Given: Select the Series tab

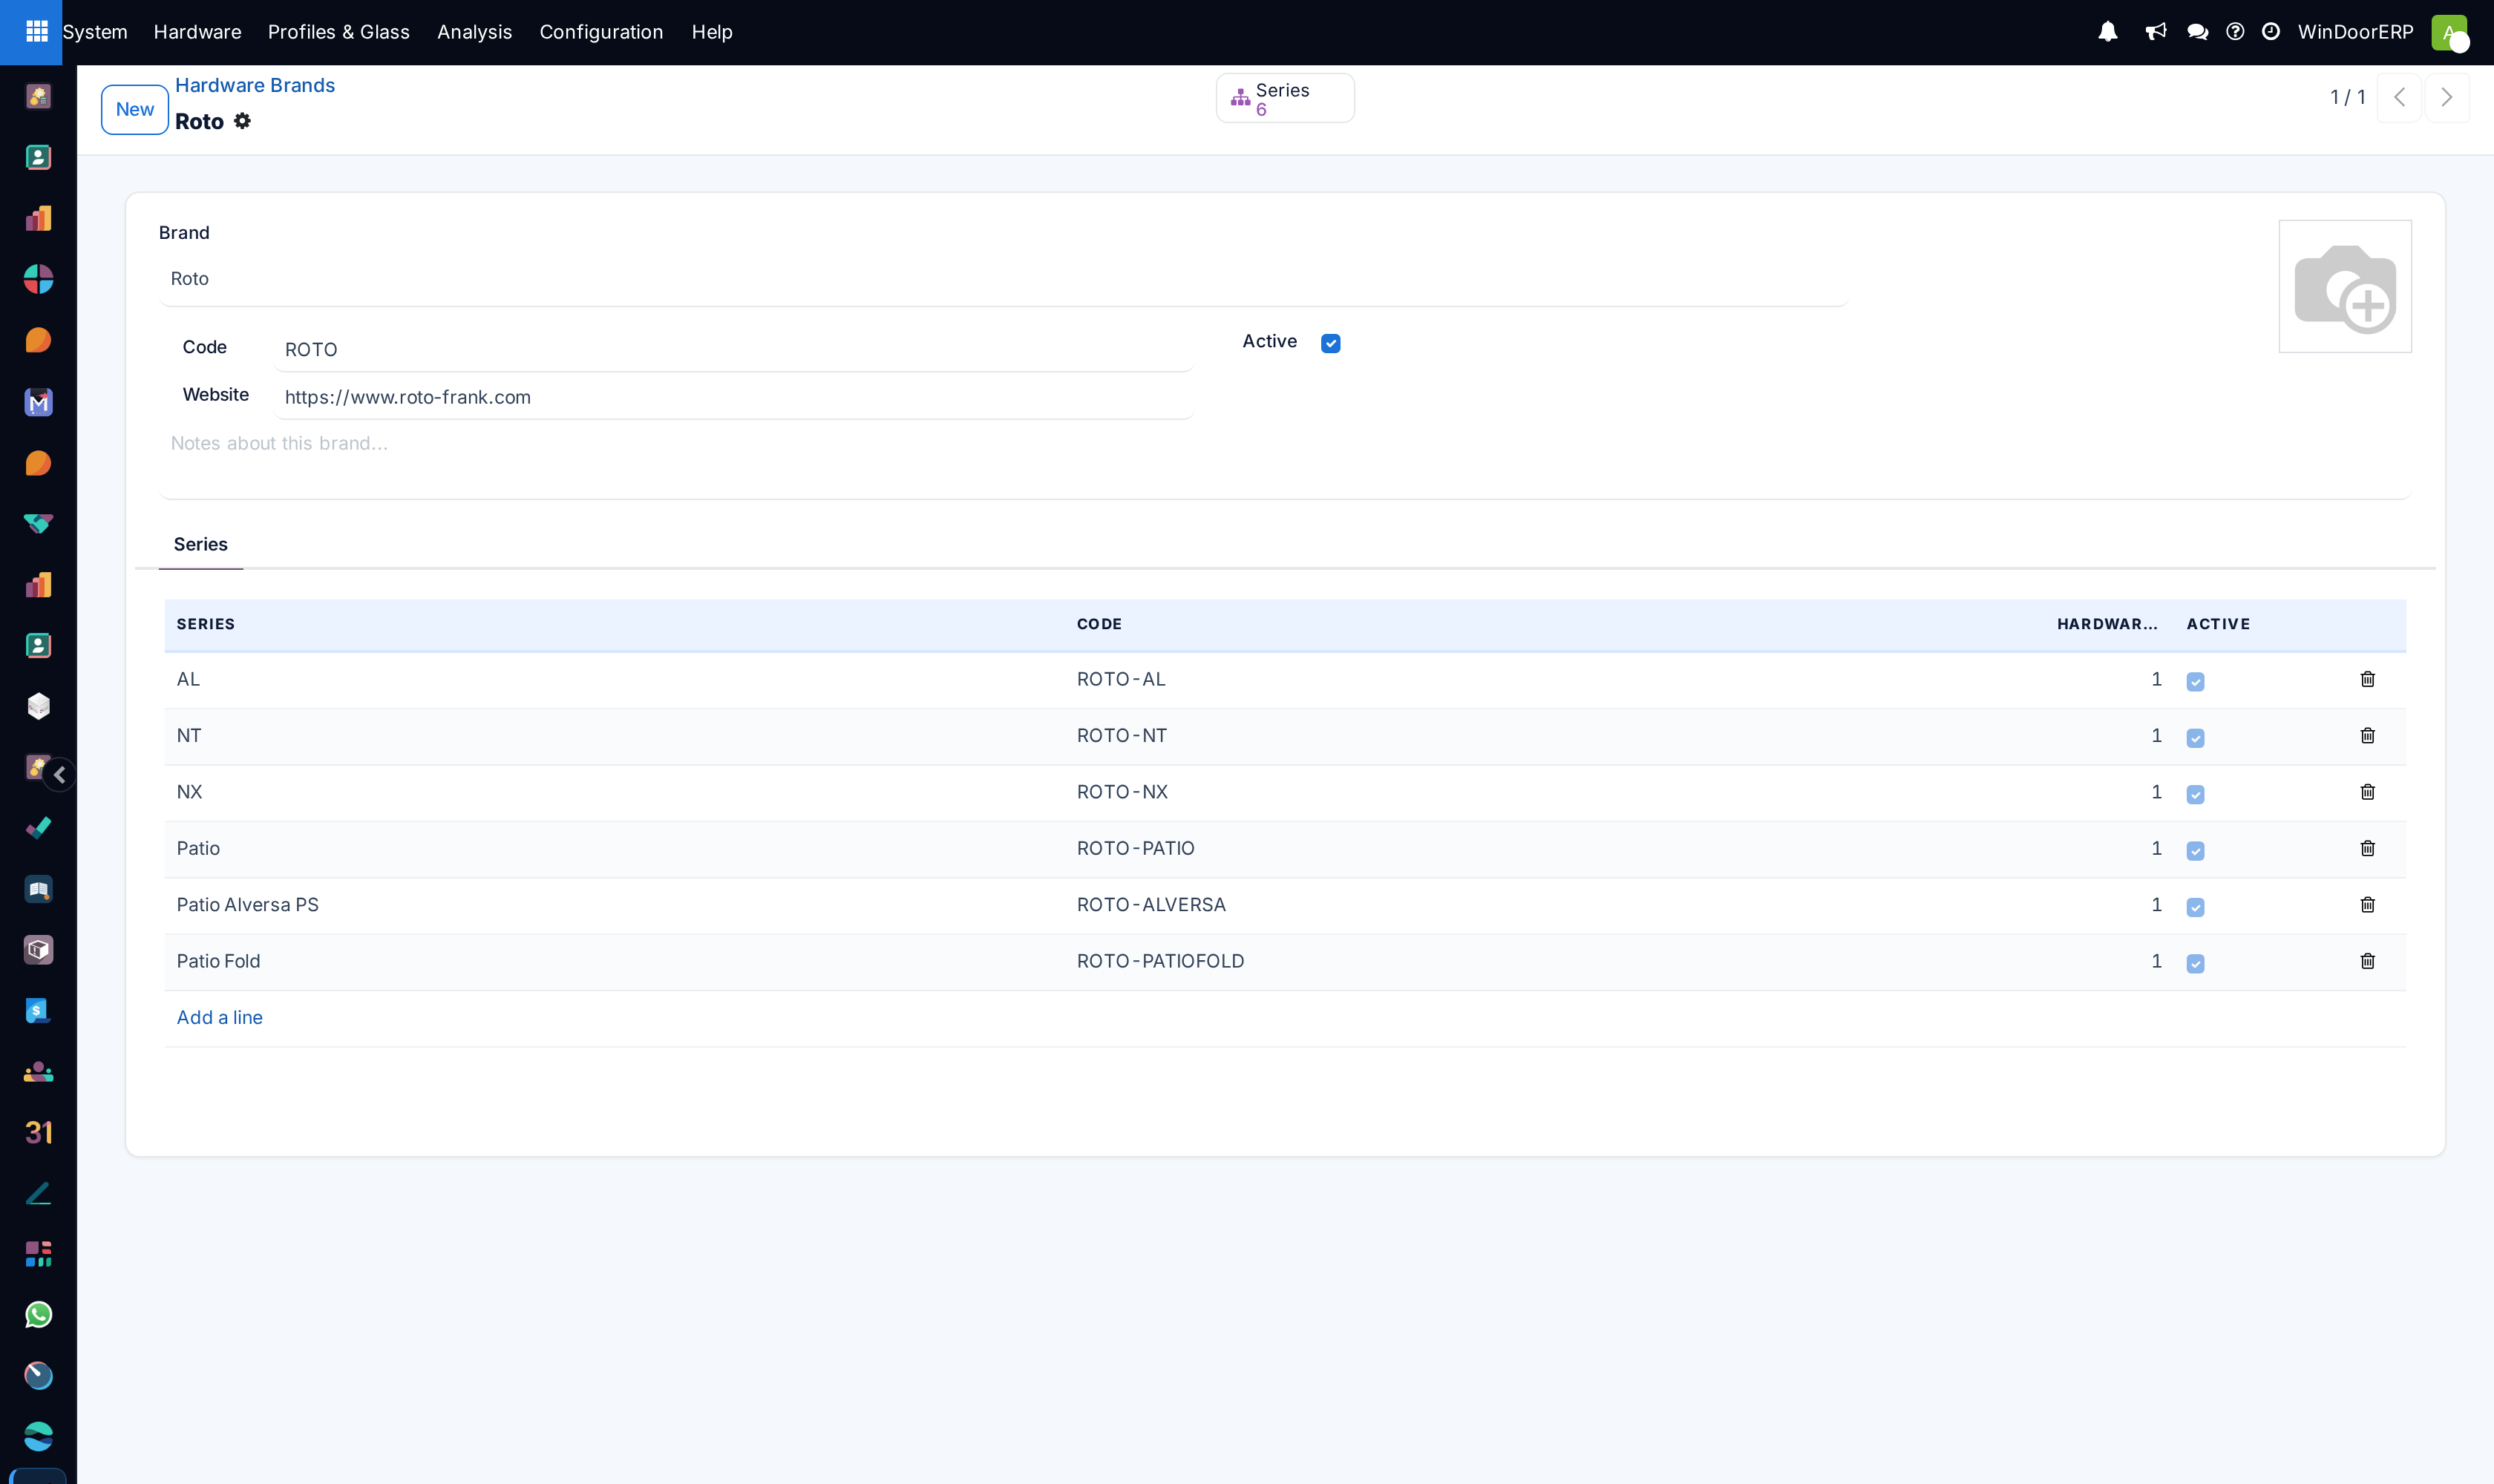Looking at the screenshot, I should (x=200, y=544).
